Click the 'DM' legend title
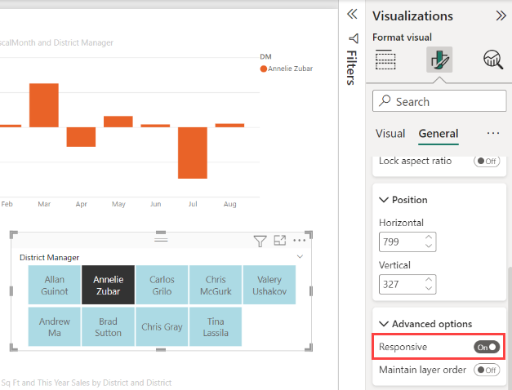The height and width of the screenshot is (390, 512). 265,57
